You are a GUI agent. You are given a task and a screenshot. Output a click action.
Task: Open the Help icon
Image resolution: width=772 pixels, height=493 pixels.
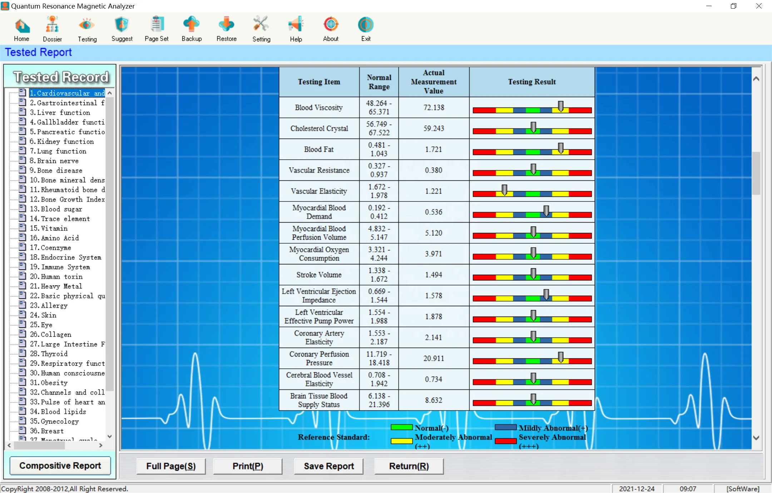[x=295, y=29]
